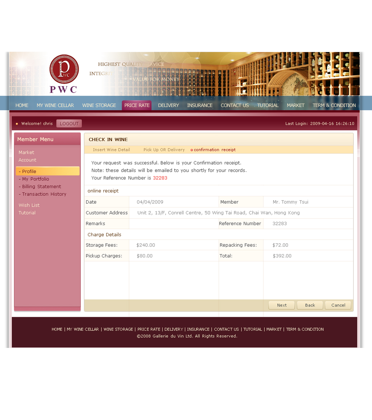The width and height of the screenshot is (372, 420).
Task: Click the Insert Wine Detail step
Action: tap(111, 150)
